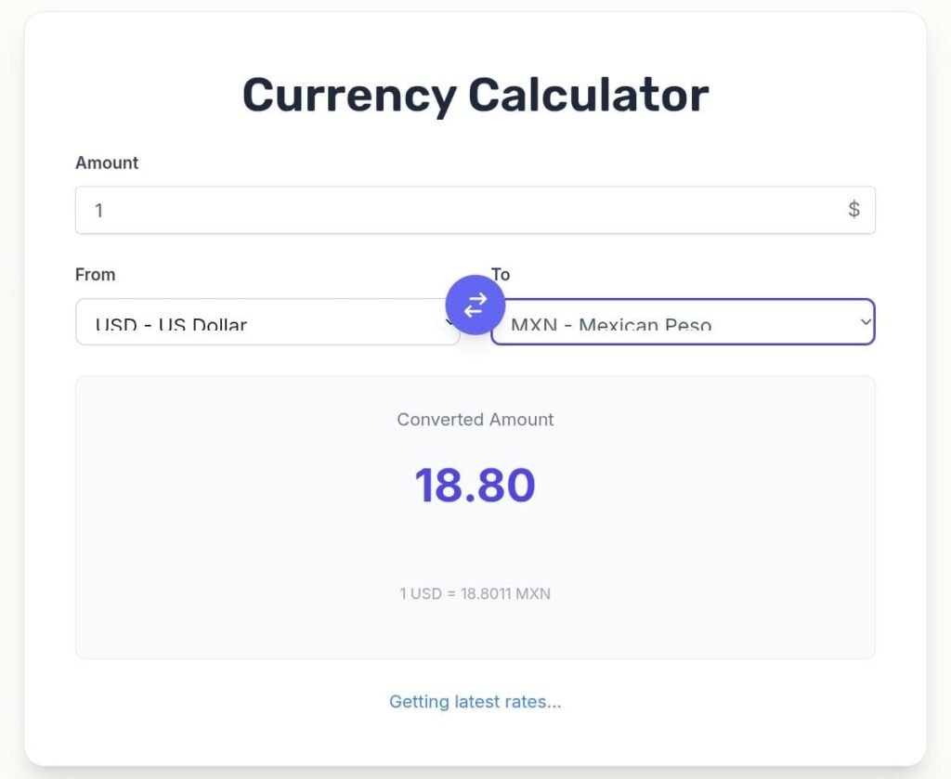
Task: Click the Getting latest rates link
Action: [475, 702]
